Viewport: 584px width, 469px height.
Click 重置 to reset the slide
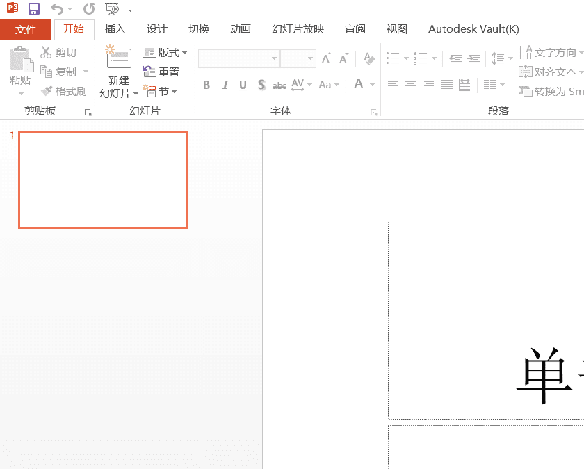tap(161, 72)
